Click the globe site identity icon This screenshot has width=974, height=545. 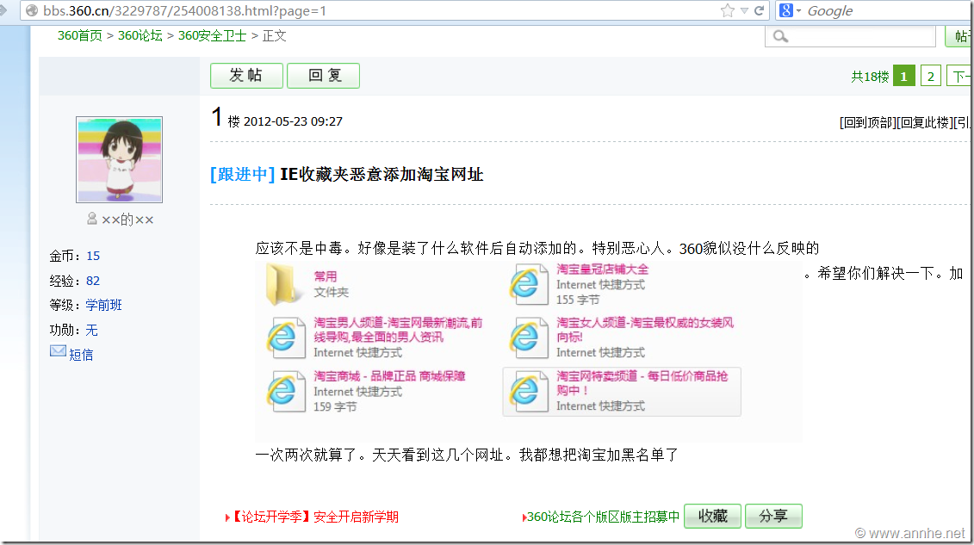tap(32, 11)
